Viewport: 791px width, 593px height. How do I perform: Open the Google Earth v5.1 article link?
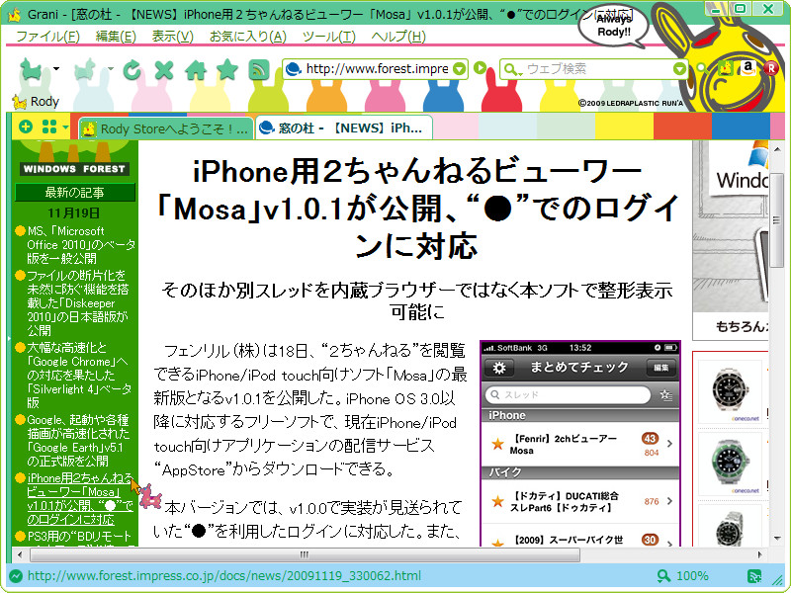tap(78, 440)
